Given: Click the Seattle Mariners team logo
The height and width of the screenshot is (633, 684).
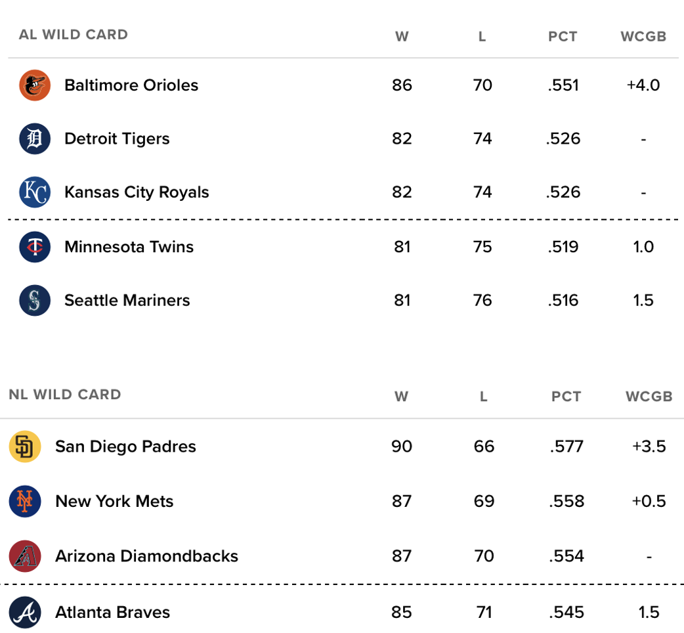Looking at the screenshot, I should coord(35,301).
